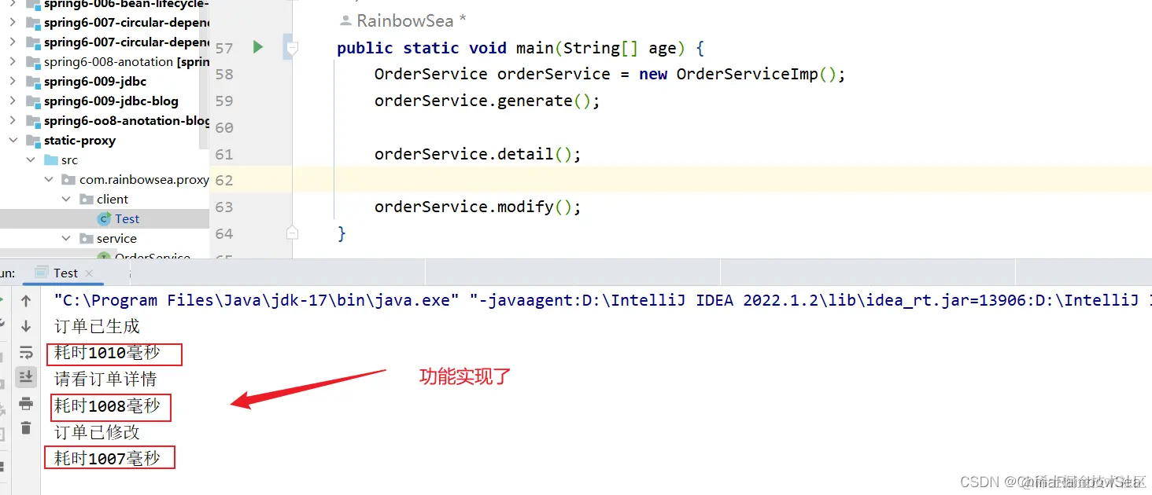Click line number 60 in gutter
1152x495 pixels.
click(224, 127)
